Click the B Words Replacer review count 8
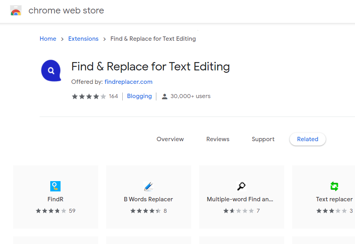 (165, 211)
